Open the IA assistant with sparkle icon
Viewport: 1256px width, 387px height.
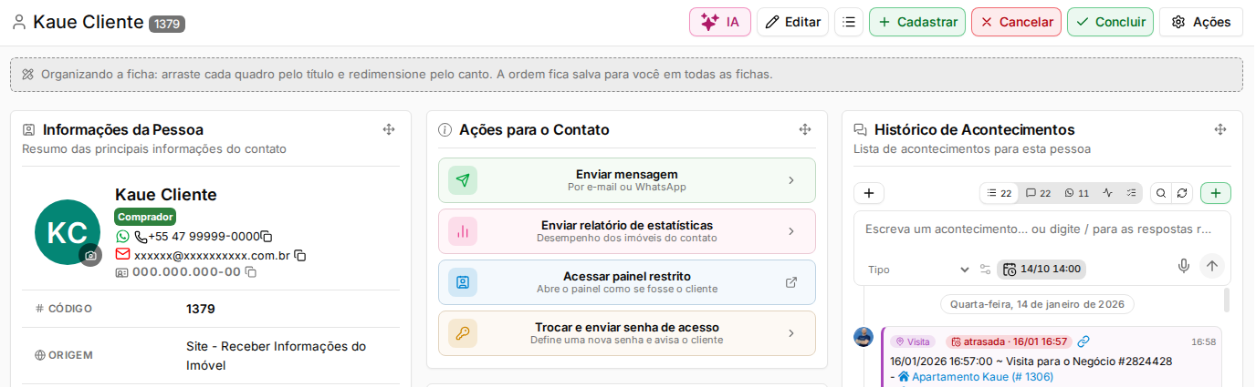pos(720,22)
